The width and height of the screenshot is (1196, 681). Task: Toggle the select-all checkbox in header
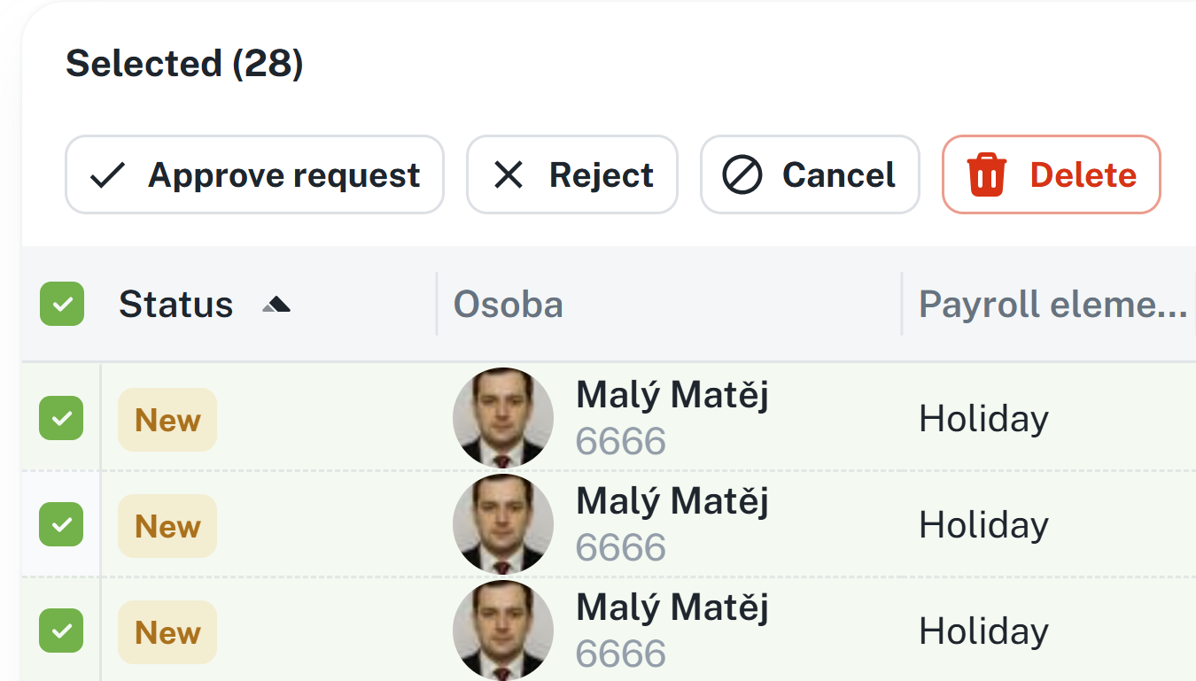click(62, 304)
